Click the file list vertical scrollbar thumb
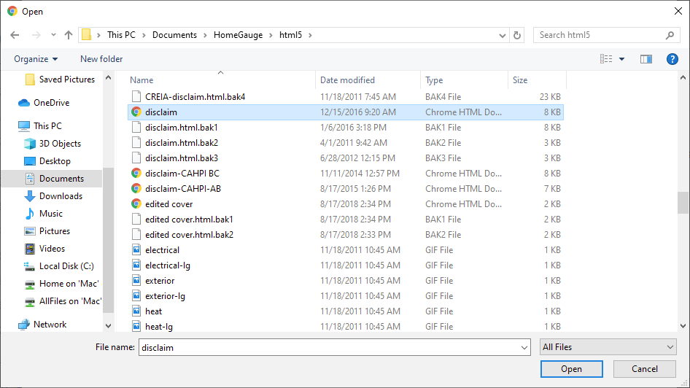Screen dimensions: 690x388 [x=682, y=201]
